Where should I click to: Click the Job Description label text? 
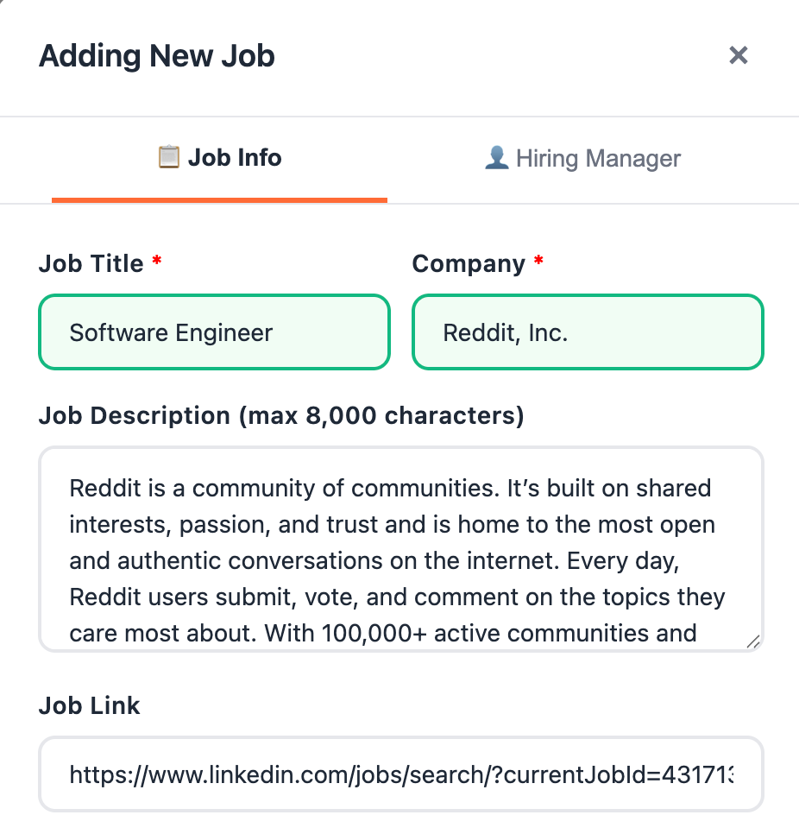[x=281, y=416]
